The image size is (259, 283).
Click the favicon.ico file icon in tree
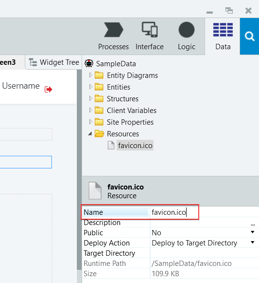coord(111,145)
